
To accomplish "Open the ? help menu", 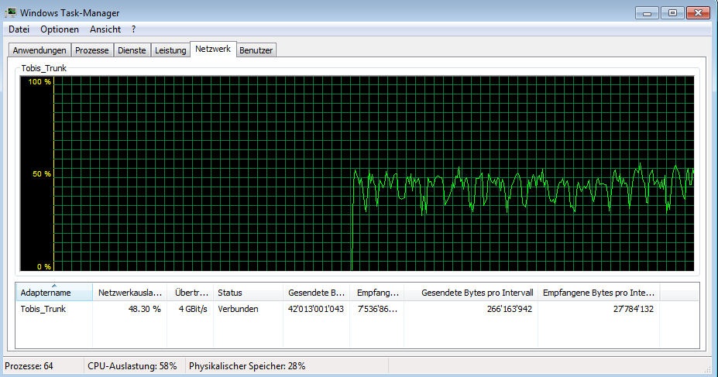I will [x=133, y=29].
